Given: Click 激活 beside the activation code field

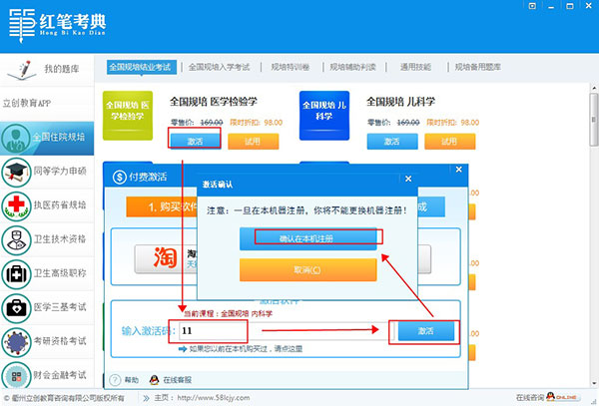Looking at the screenshot, I should tap(426, 331).
